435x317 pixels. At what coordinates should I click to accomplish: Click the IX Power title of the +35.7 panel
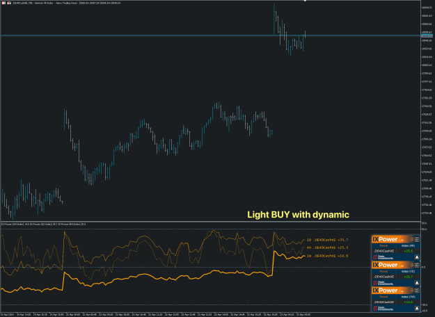[385, 265]
